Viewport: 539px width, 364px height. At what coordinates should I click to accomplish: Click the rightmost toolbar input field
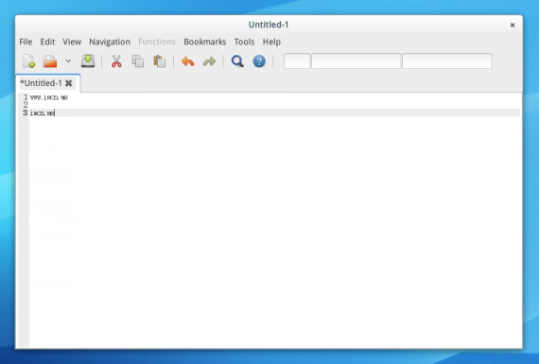447,61
